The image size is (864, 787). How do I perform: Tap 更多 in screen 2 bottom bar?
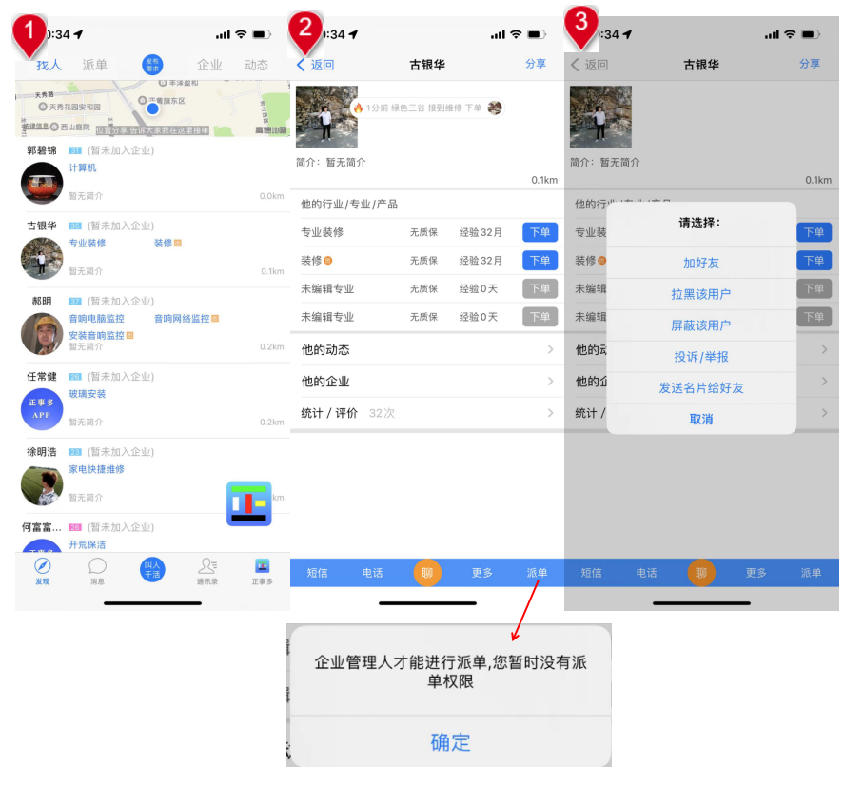(x=482, y=573)
